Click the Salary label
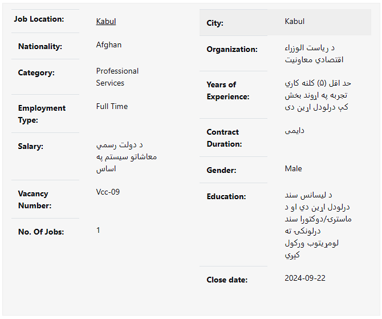Viewport: 382px width, 319px height. [x=31, y=147]
